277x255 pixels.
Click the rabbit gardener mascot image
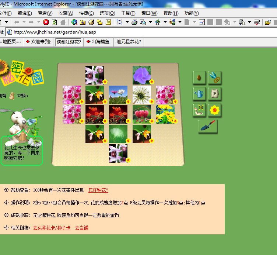(21, 127)
